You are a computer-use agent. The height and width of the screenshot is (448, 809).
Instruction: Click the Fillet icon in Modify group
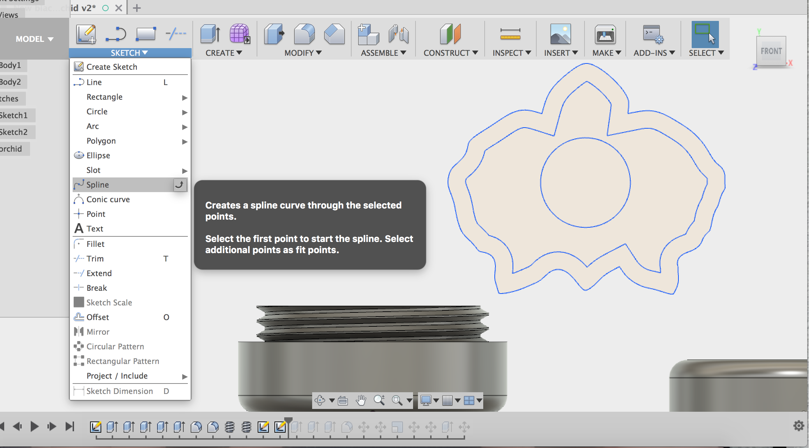304,34
